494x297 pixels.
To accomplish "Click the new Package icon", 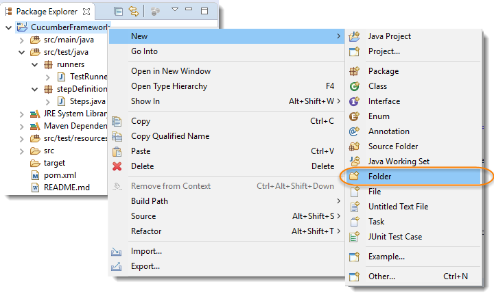I will (x=355, y=71).
